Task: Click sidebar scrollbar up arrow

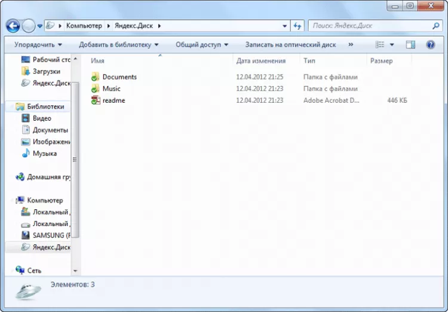Action: (75, 59)
